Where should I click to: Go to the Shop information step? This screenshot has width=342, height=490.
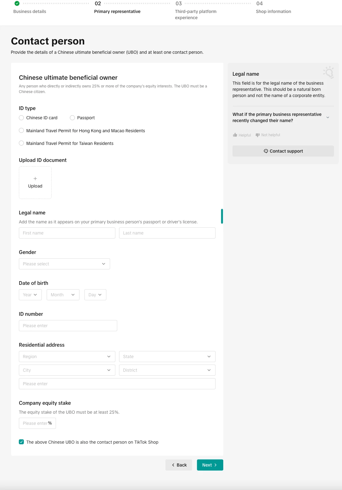coord(273,11)
